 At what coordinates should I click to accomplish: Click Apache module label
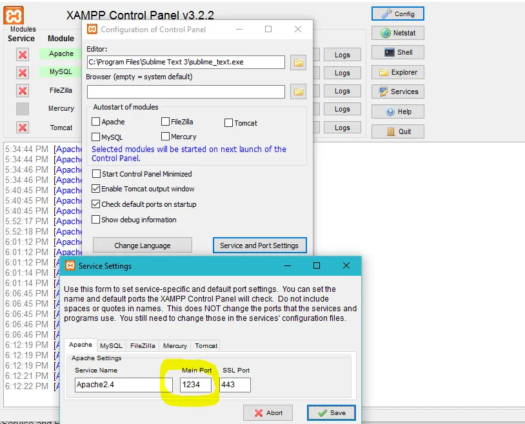click(61, 53)
